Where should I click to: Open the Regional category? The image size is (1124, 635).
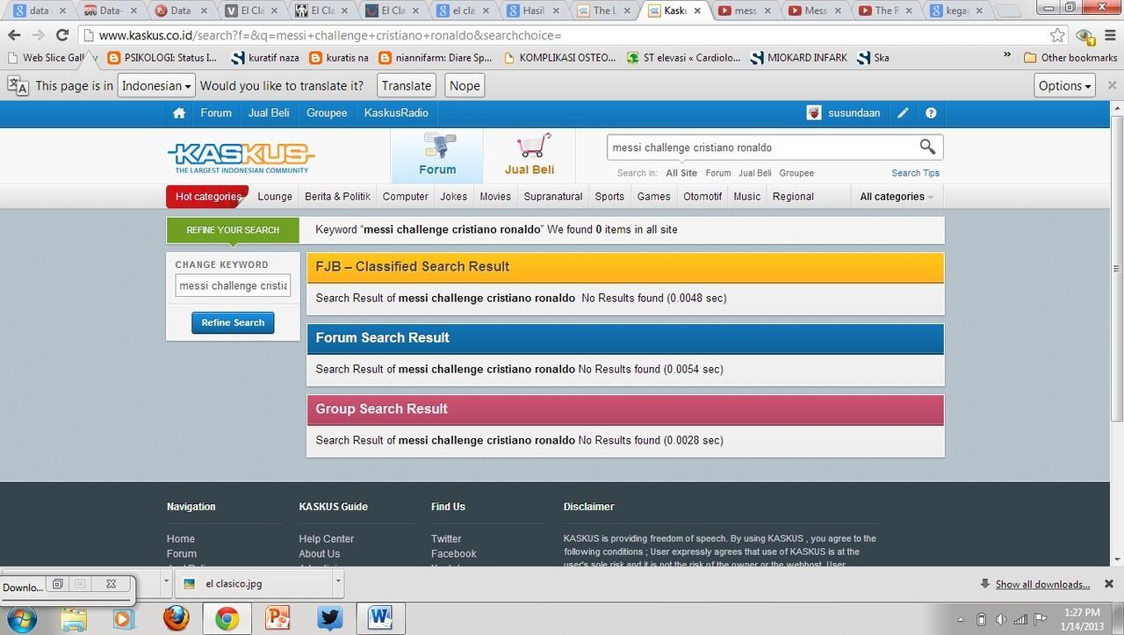click(x=793, y=197)
